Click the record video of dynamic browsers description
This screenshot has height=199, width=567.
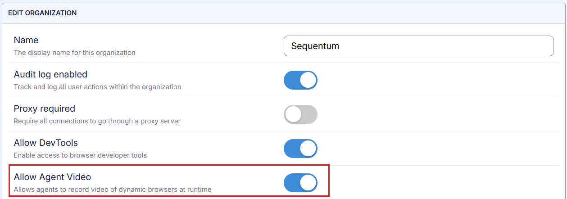[x=112, y=190]
